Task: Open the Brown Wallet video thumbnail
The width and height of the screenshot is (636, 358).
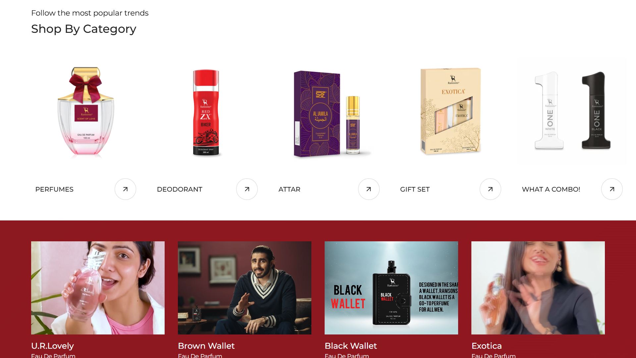Action: [244, 288]
